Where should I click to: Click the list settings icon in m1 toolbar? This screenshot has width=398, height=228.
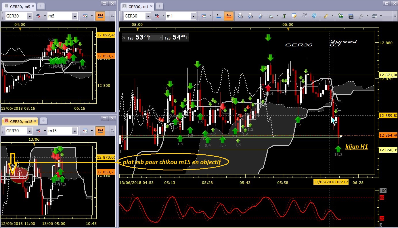click(x=374, y=16)
